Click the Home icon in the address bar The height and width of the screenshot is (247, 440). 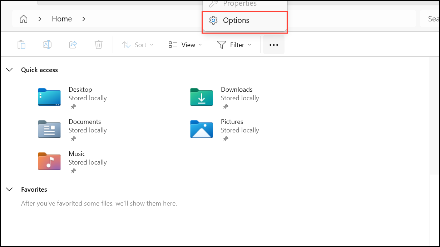click(x=23, y=19)
